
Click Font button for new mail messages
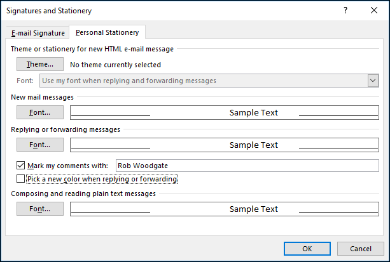tap(39, 112)
